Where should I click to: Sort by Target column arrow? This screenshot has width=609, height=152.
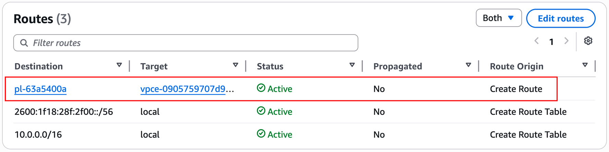[x=235, y=65]
